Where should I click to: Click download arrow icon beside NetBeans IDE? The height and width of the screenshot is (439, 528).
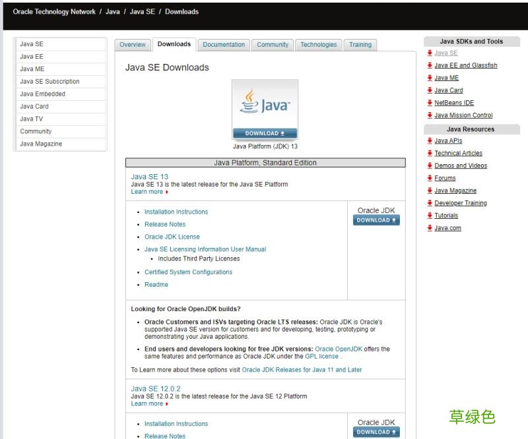tap(430, 103)
